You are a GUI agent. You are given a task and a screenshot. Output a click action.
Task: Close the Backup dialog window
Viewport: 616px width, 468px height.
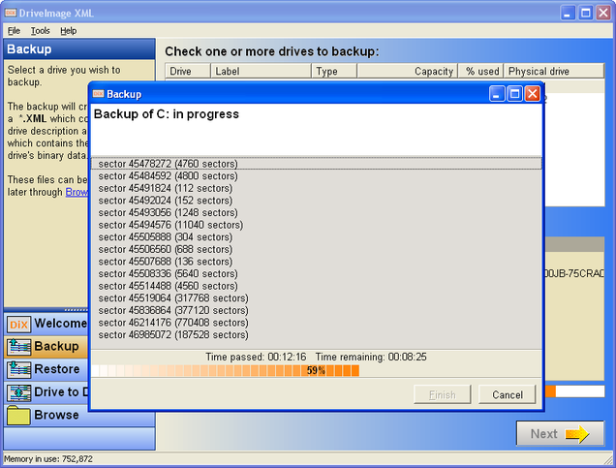point(533,94)
